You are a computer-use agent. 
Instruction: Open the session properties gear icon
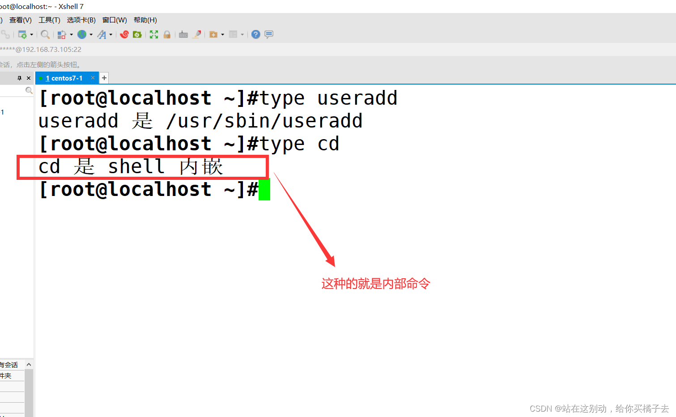(22, 34)
